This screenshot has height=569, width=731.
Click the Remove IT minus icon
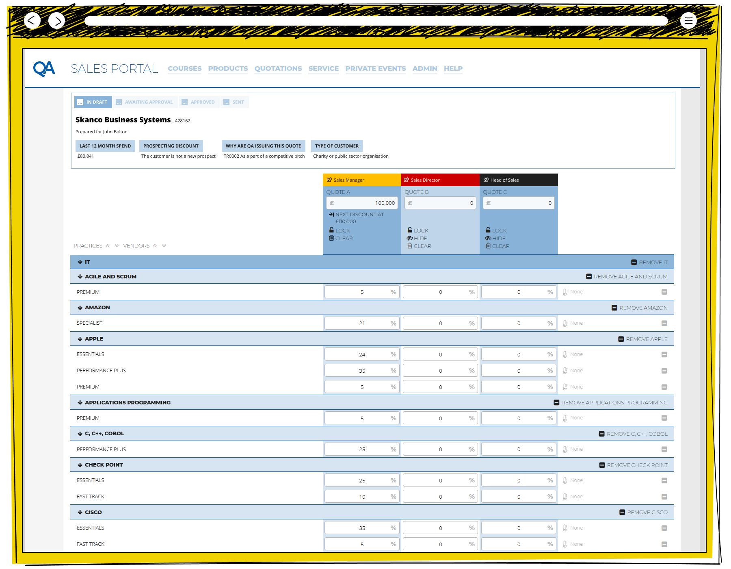click(634, 263)
